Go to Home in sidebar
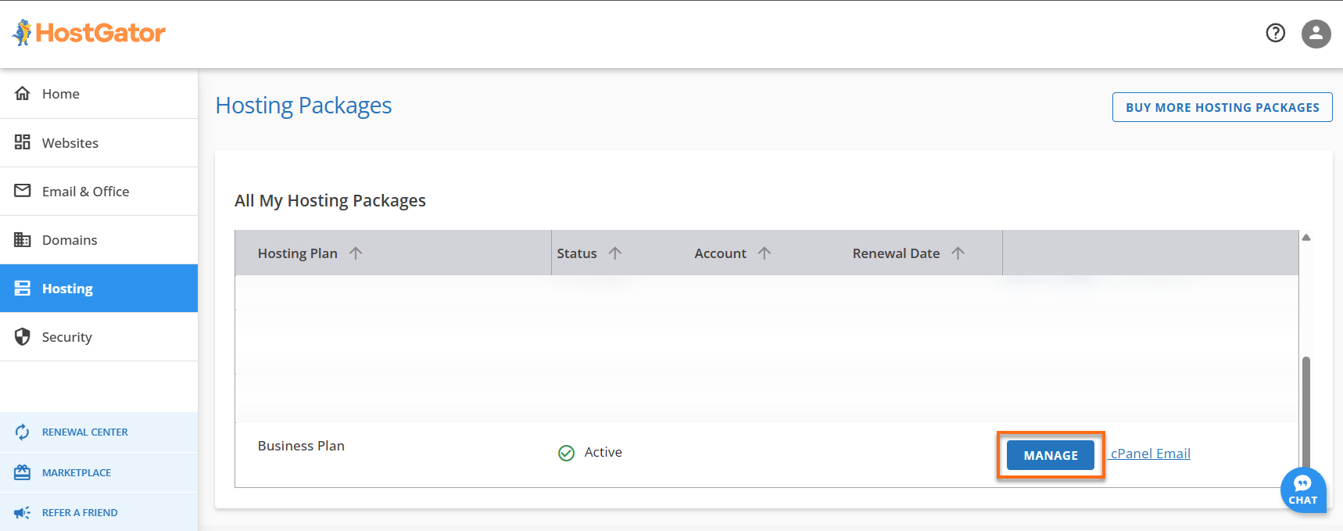The width and height of the screenshot is (1343, 531). click(x=98, y=94)
